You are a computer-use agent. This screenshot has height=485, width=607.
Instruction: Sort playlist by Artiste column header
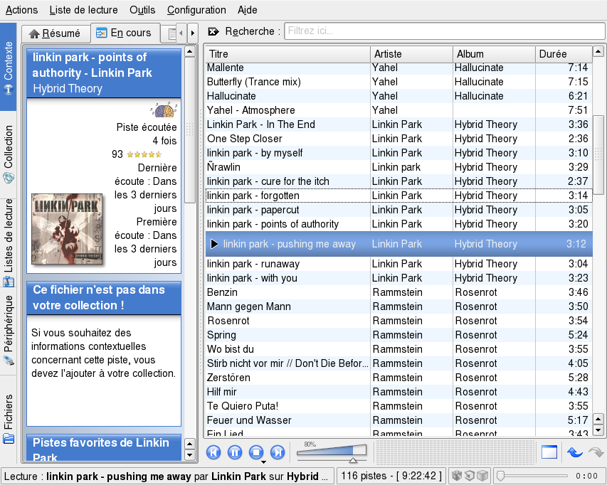(411, 54)
